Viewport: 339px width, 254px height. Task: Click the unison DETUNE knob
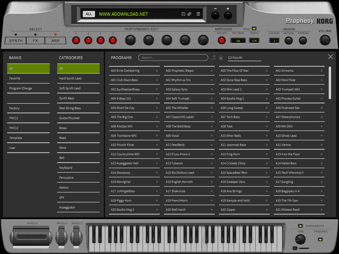pyautogui.click(x=288, y=41)
